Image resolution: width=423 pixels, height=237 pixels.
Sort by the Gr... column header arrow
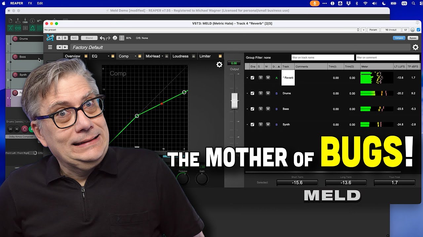(x=278, y=67)
